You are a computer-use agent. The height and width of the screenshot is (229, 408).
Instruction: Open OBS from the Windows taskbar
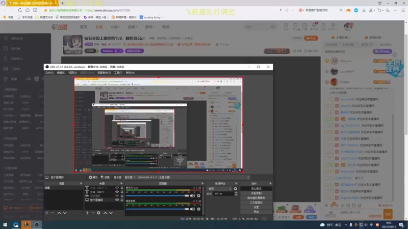click(x=37, y=225)
